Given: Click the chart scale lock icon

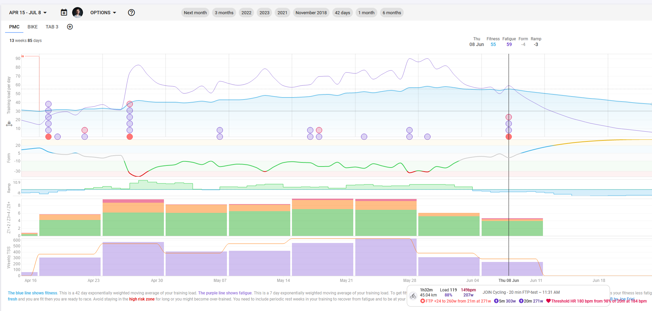Looking at the screenshot, I should 9,124.
